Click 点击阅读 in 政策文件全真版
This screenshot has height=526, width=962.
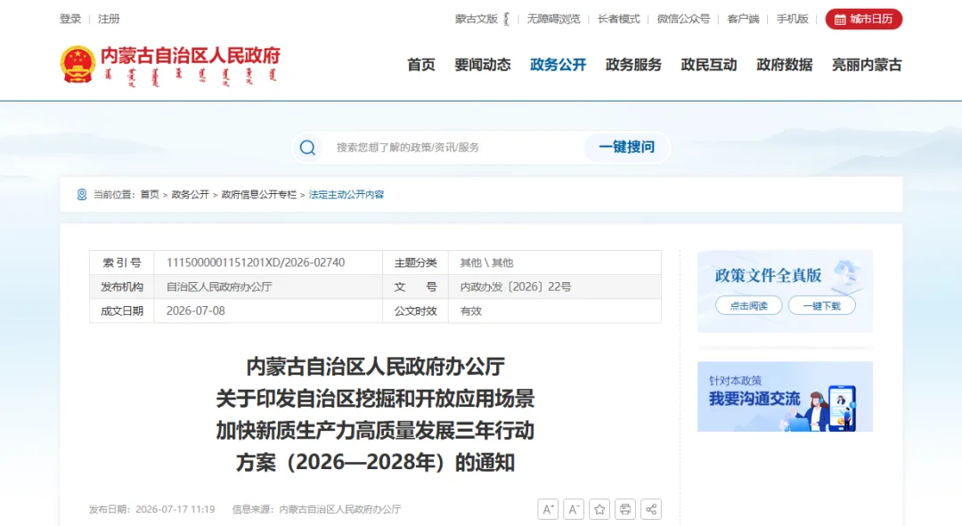[x=748, y=305]
